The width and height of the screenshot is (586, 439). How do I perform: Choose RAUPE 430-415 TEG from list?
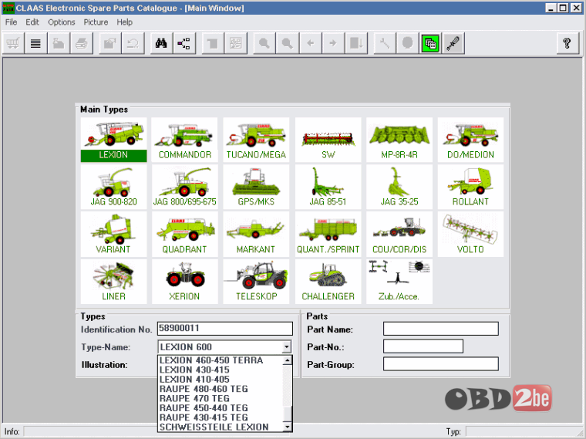[220, 417]
